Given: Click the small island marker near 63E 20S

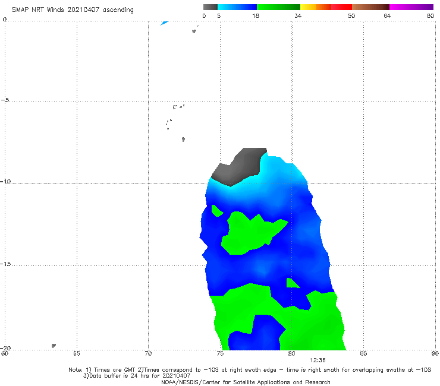Looking at the screenshot, I should pyautogui.click(x=54, y=346).
